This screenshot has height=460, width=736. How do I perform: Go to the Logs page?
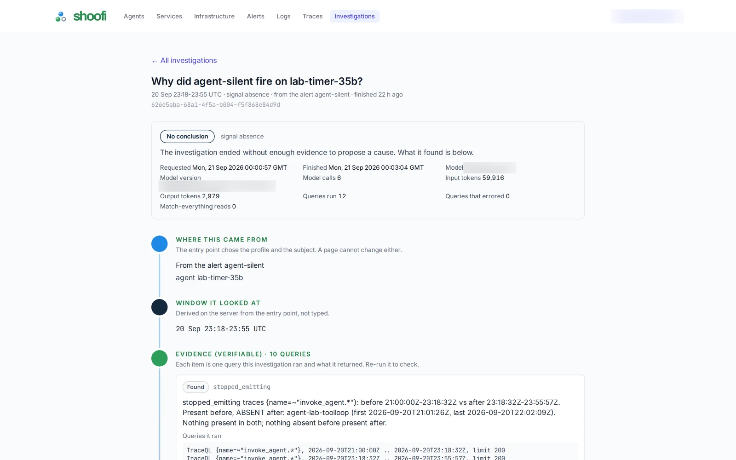pos(283,16)
